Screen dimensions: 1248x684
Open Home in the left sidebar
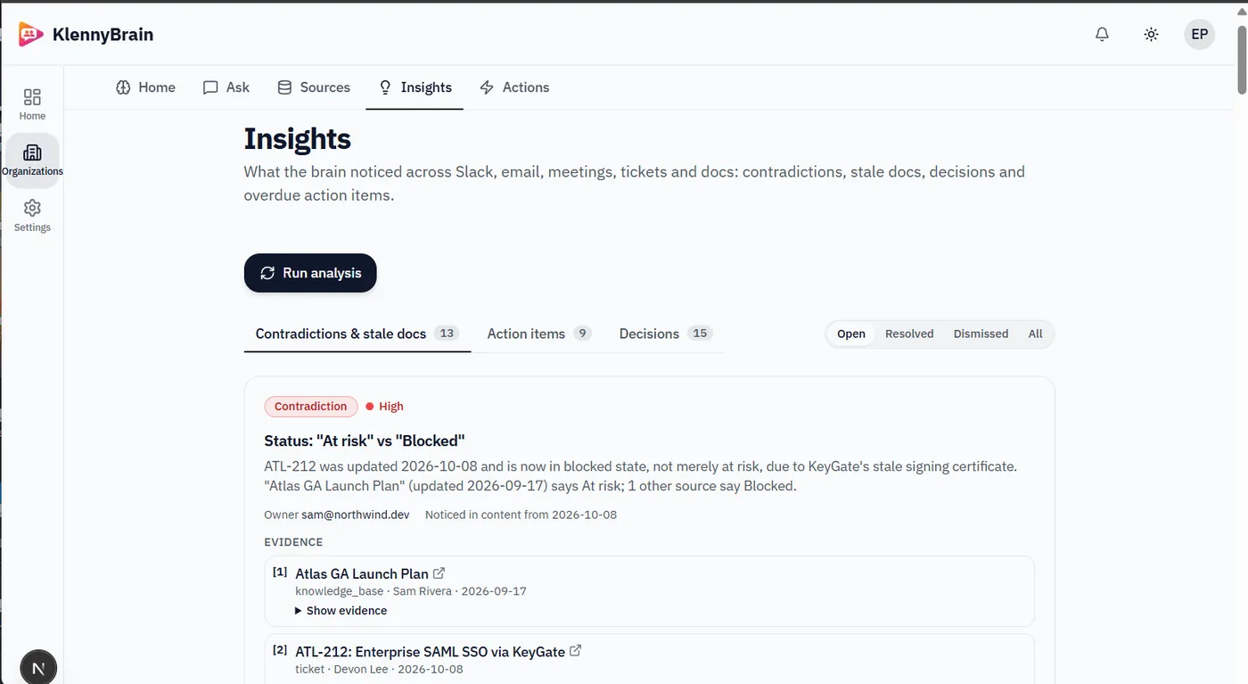click(x=32, y=104)
